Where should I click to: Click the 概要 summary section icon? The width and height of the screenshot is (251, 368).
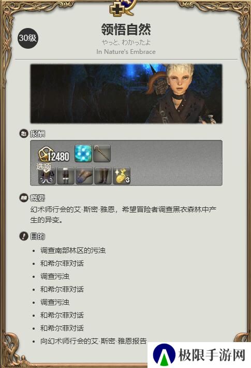click(x=23, y=198)
